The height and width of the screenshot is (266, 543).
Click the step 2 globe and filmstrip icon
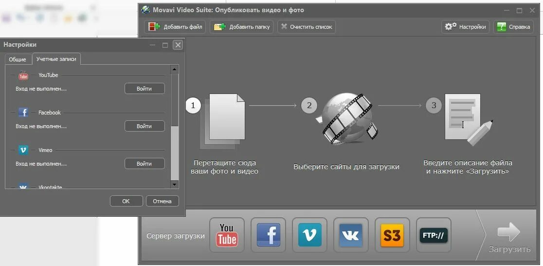point(346,118)
